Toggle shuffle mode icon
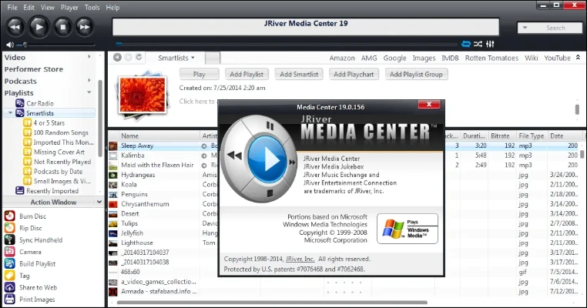Screen dimensions: 587x308 click(x=478, y=44)
